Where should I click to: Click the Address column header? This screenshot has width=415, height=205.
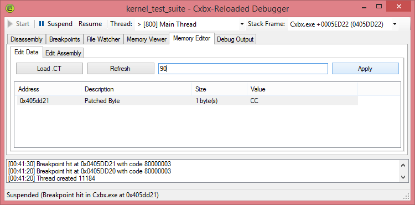(48, 89)
